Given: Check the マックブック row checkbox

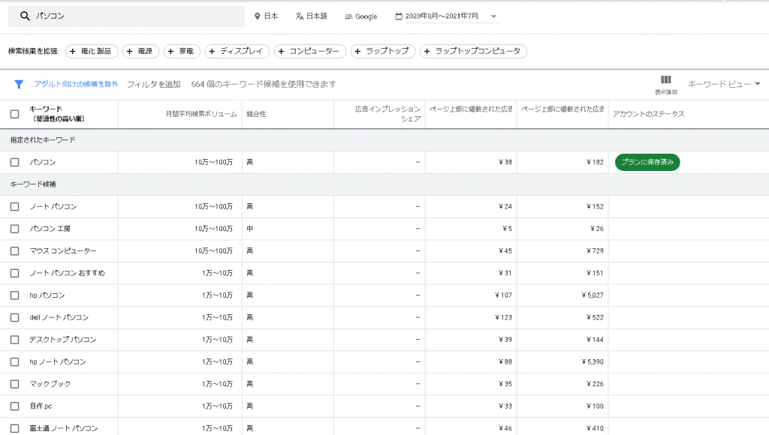Looking at the screenshot, I should tap(15, 384).
